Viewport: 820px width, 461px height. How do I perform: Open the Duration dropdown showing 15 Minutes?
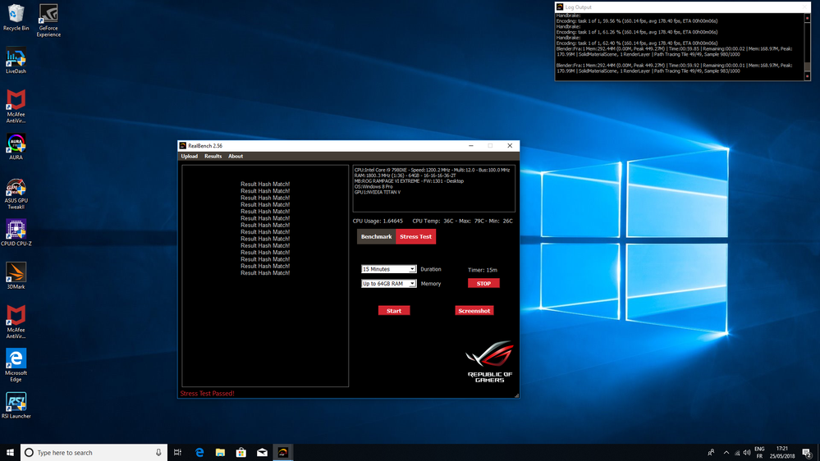[x=388, y=269]
